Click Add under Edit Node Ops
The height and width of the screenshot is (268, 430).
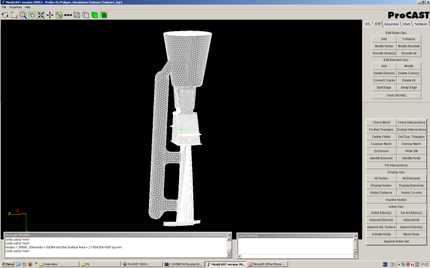coord(384,39)
